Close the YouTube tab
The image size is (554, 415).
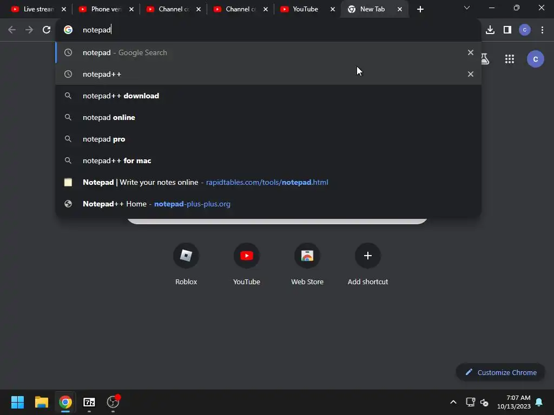pos(333,9)
